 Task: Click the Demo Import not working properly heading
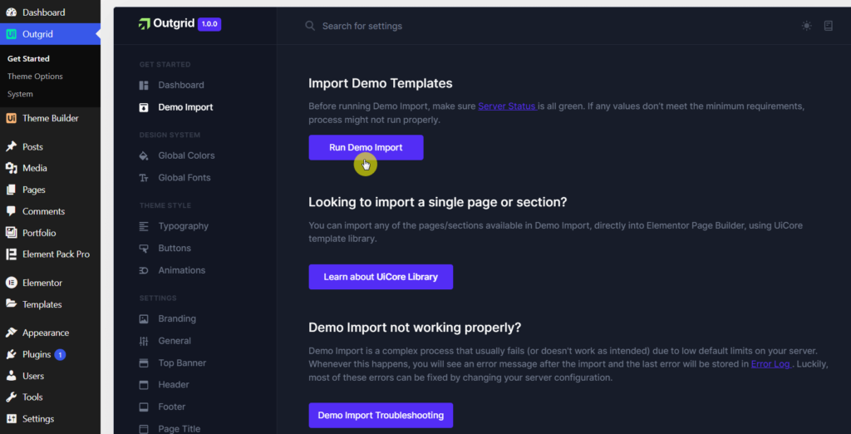[x=415, y=328]
